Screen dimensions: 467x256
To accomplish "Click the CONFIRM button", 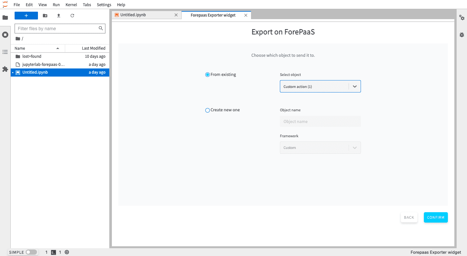I will (436, 217).
